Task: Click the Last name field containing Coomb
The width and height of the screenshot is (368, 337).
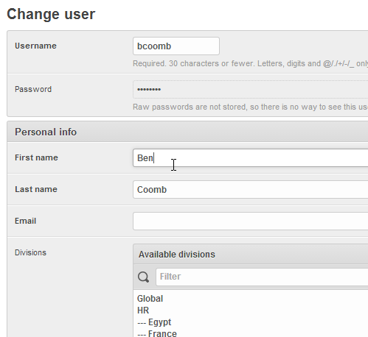Action: click(x=251, y=190)
